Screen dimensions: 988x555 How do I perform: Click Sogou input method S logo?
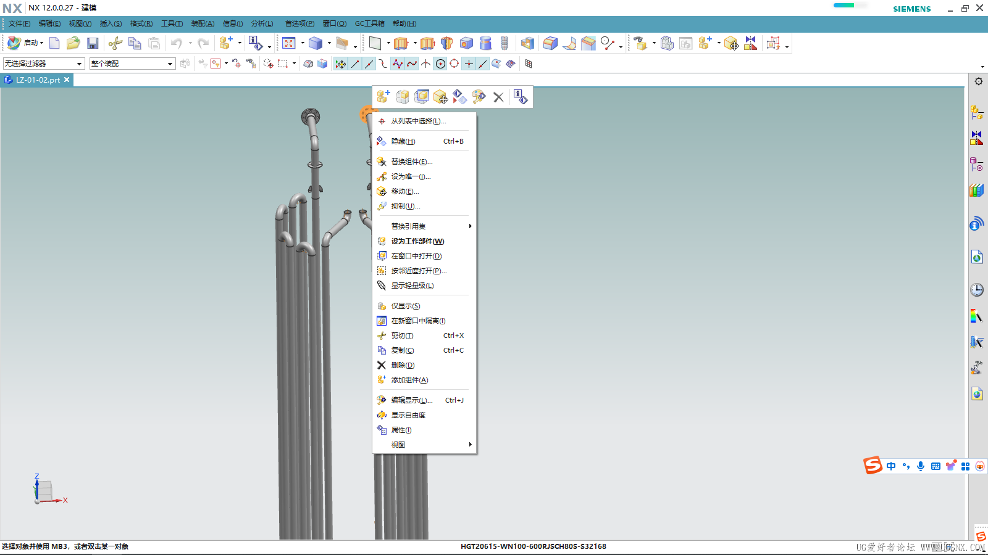tap(873, 466)
